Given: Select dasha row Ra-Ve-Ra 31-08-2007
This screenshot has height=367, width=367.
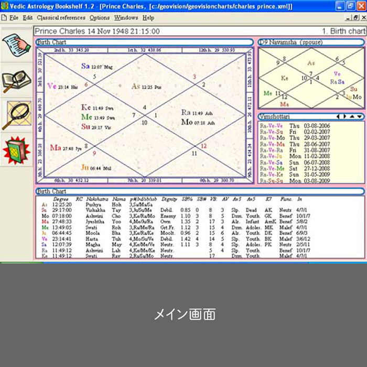Looking at the screenshot, I should (295, 150).
